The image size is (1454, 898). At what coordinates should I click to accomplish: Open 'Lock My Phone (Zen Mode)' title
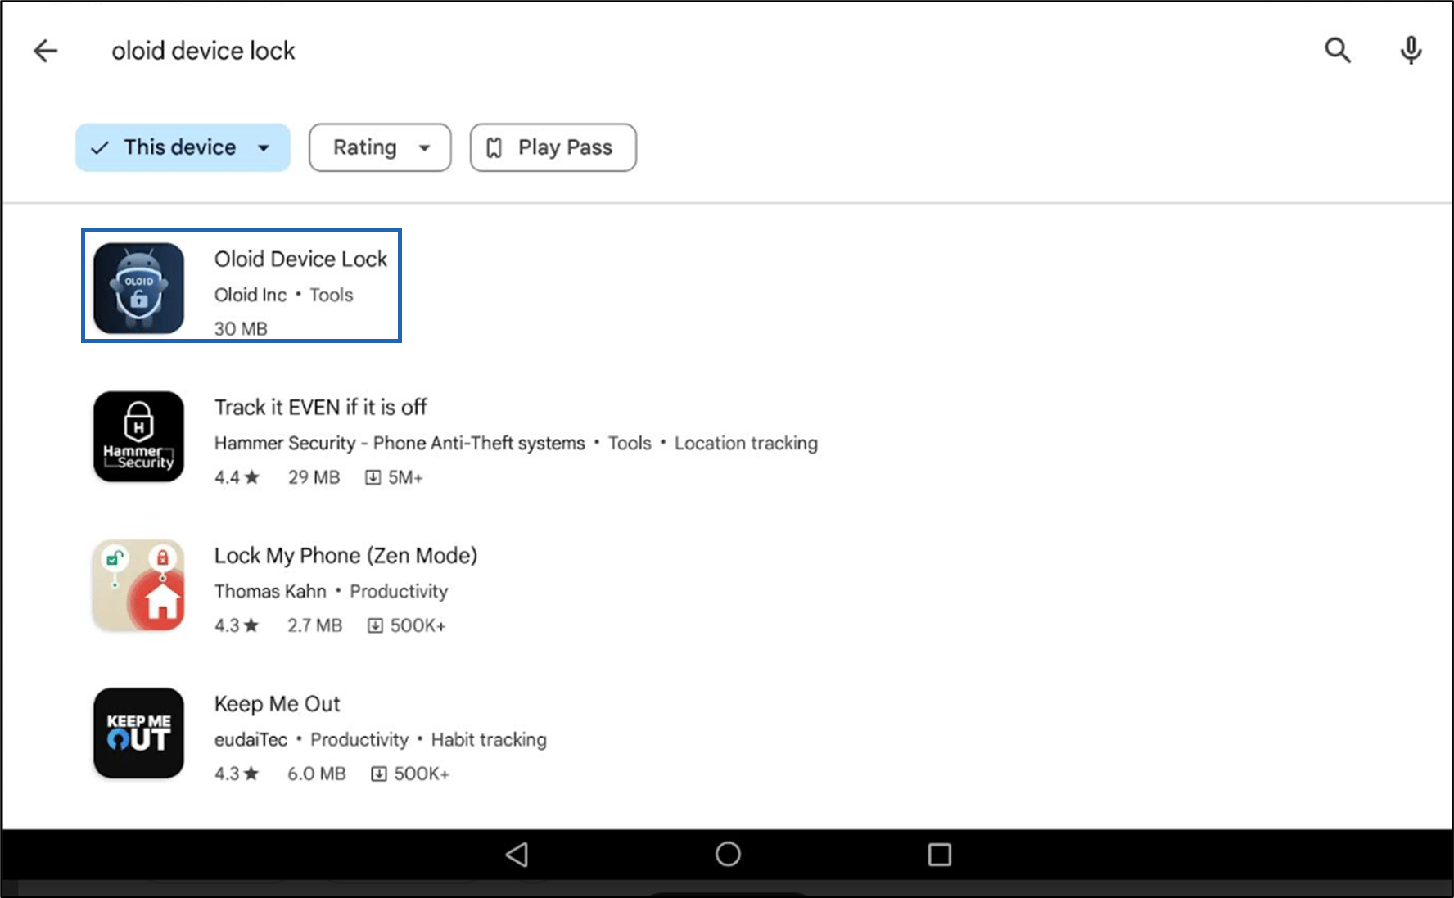click(345, 556)
